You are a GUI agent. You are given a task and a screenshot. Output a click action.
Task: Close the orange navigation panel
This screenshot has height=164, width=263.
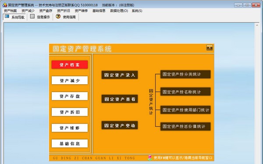coord(210,48)
